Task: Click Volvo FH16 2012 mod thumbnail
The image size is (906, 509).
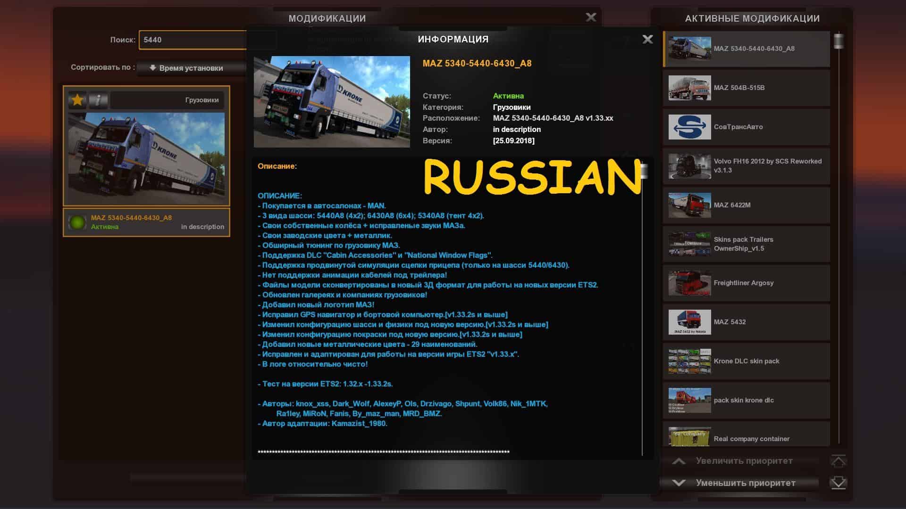Action: click(689, 166)
